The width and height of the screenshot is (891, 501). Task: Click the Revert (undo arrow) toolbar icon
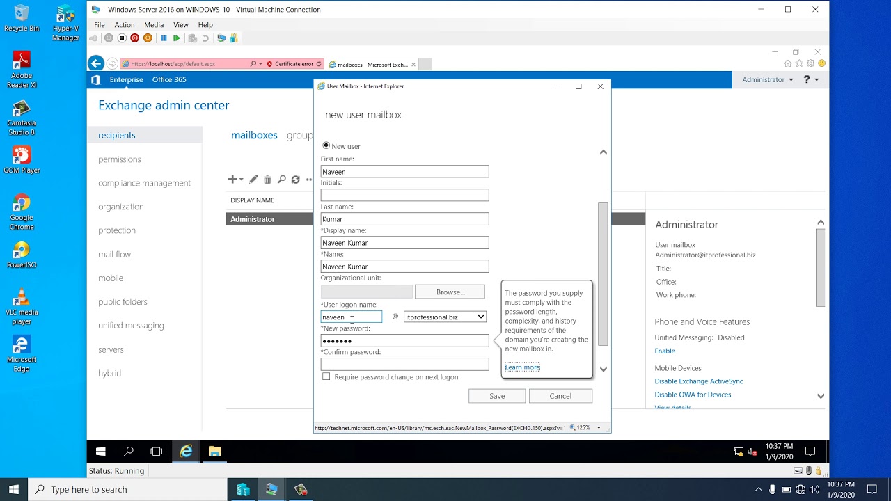pos(206,38)
